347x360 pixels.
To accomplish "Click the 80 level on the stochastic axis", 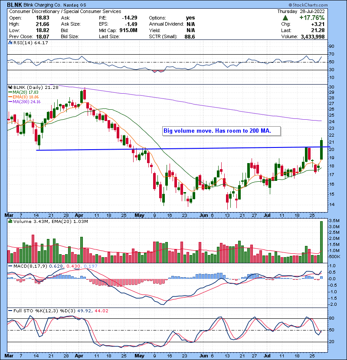I will [x=331, y=318].
